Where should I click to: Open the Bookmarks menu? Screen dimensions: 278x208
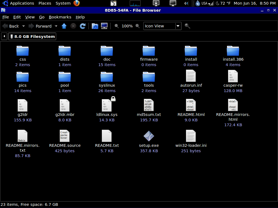[x=60, y=17]
